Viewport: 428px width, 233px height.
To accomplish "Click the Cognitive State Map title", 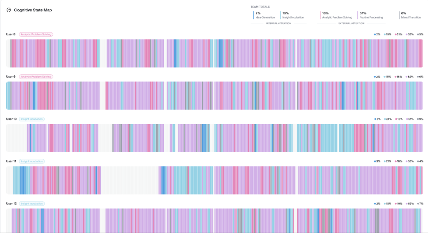I will pos(33,10).
